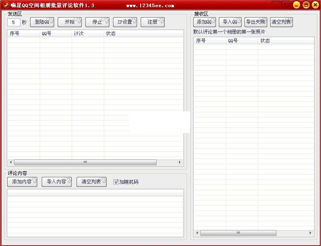Click sending list horizontal scrollbar right arrow
The height and width of the screenshot is (246, 321).
180,163
